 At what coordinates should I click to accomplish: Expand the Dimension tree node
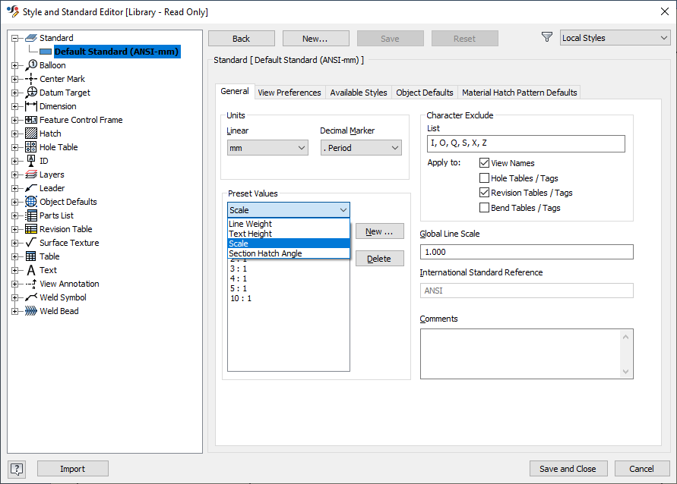pyautogui.click(x=14, y=106)
